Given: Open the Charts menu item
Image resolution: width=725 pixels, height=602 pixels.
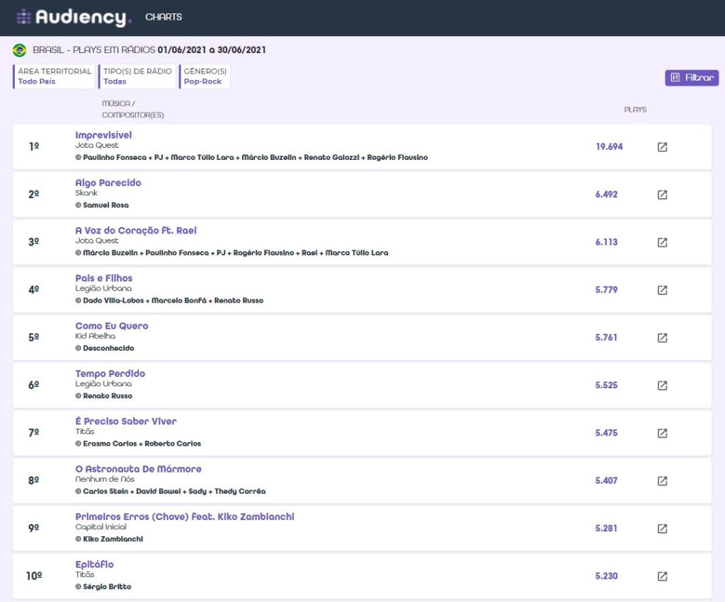Looking at the screenshot, I should pyautogui.click(x=164, y=17).
